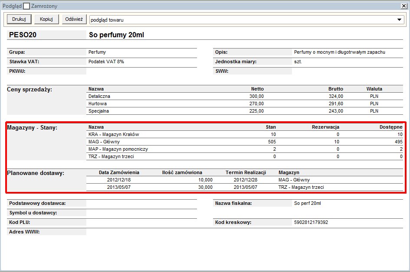Click the Kopiuj button
410x272 pixels.
click(46, 19)
